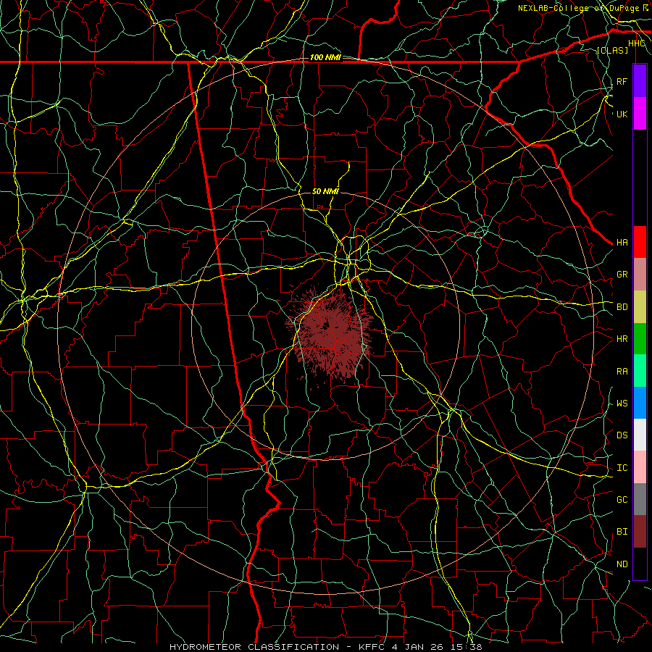Image resolution: width=652 pixels, height=652 pixels.
Task: Select the GR pink-brown legend swatch
Action: (640, 275)
